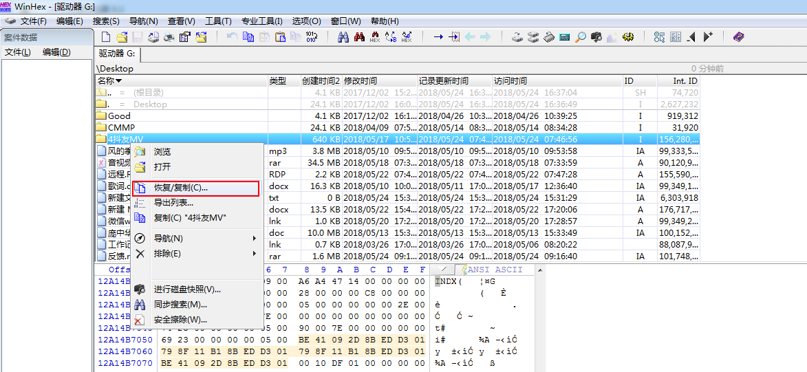This screenshot has height=372, width=807.
Task: Click the camera snapshot toolbar icon
Action: [596, 37]
